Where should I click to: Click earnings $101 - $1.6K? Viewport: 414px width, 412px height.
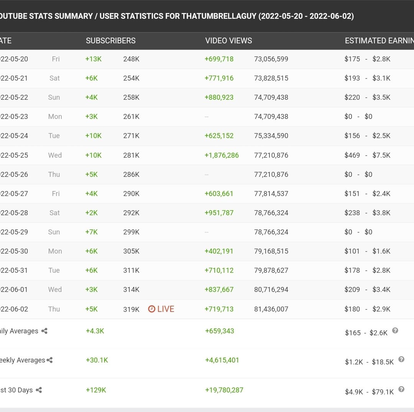(367, 251)
